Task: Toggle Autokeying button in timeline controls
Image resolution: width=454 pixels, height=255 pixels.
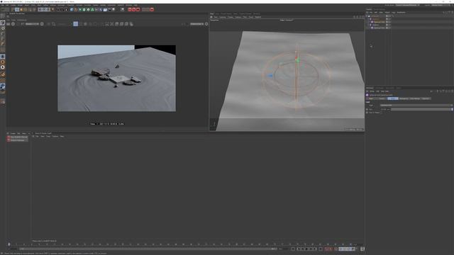Action: point(331,249)
